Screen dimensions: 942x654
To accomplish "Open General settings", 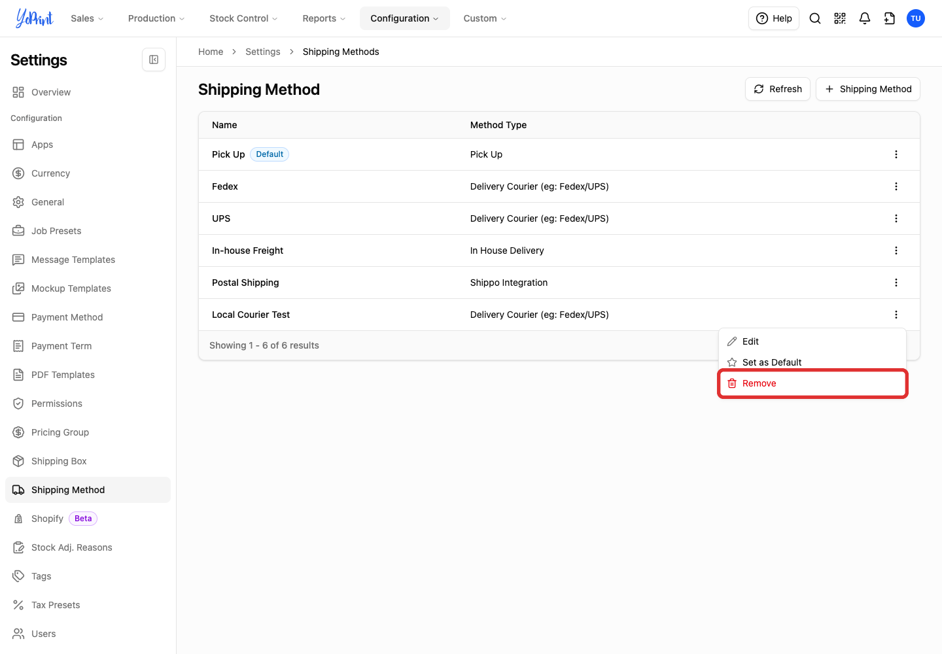I will point(88,202).
